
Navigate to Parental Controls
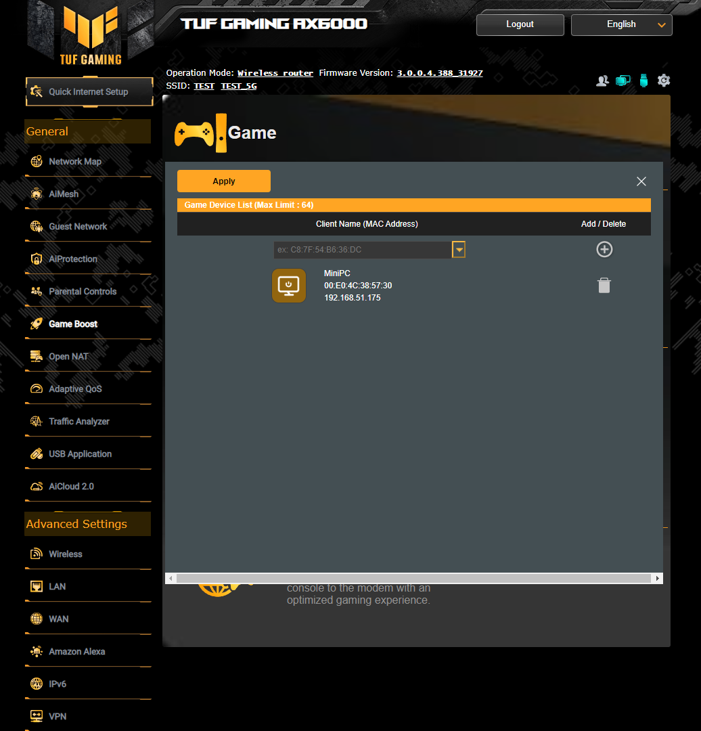tap(83, 291)
